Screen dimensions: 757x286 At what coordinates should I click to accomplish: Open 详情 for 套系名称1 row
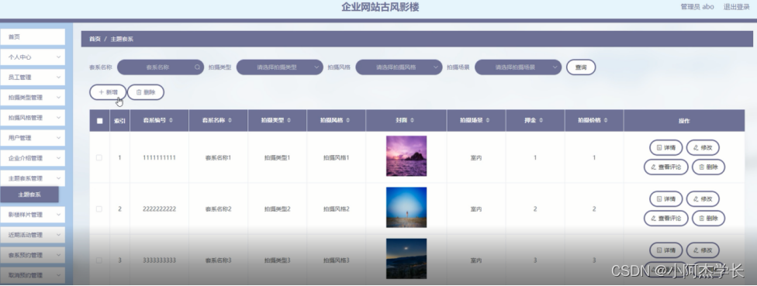click(x=665, y=147)
